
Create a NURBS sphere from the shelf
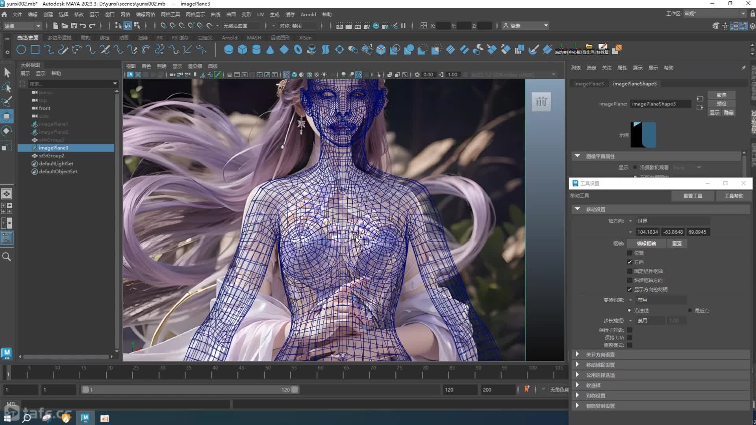point(228,50)
